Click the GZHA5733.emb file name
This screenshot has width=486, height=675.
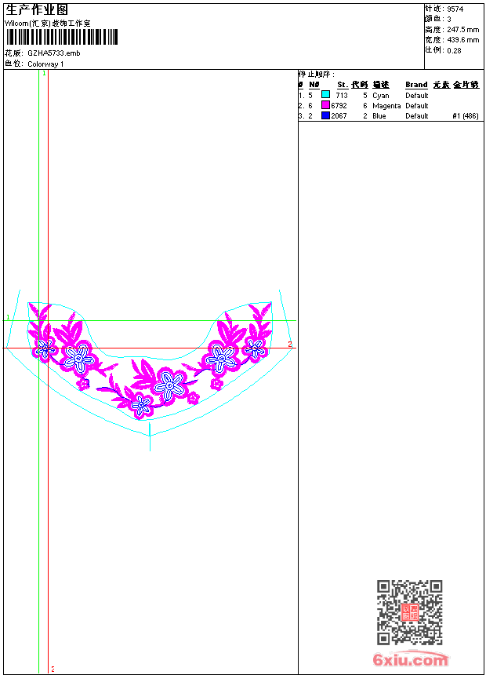click(54, 53)
